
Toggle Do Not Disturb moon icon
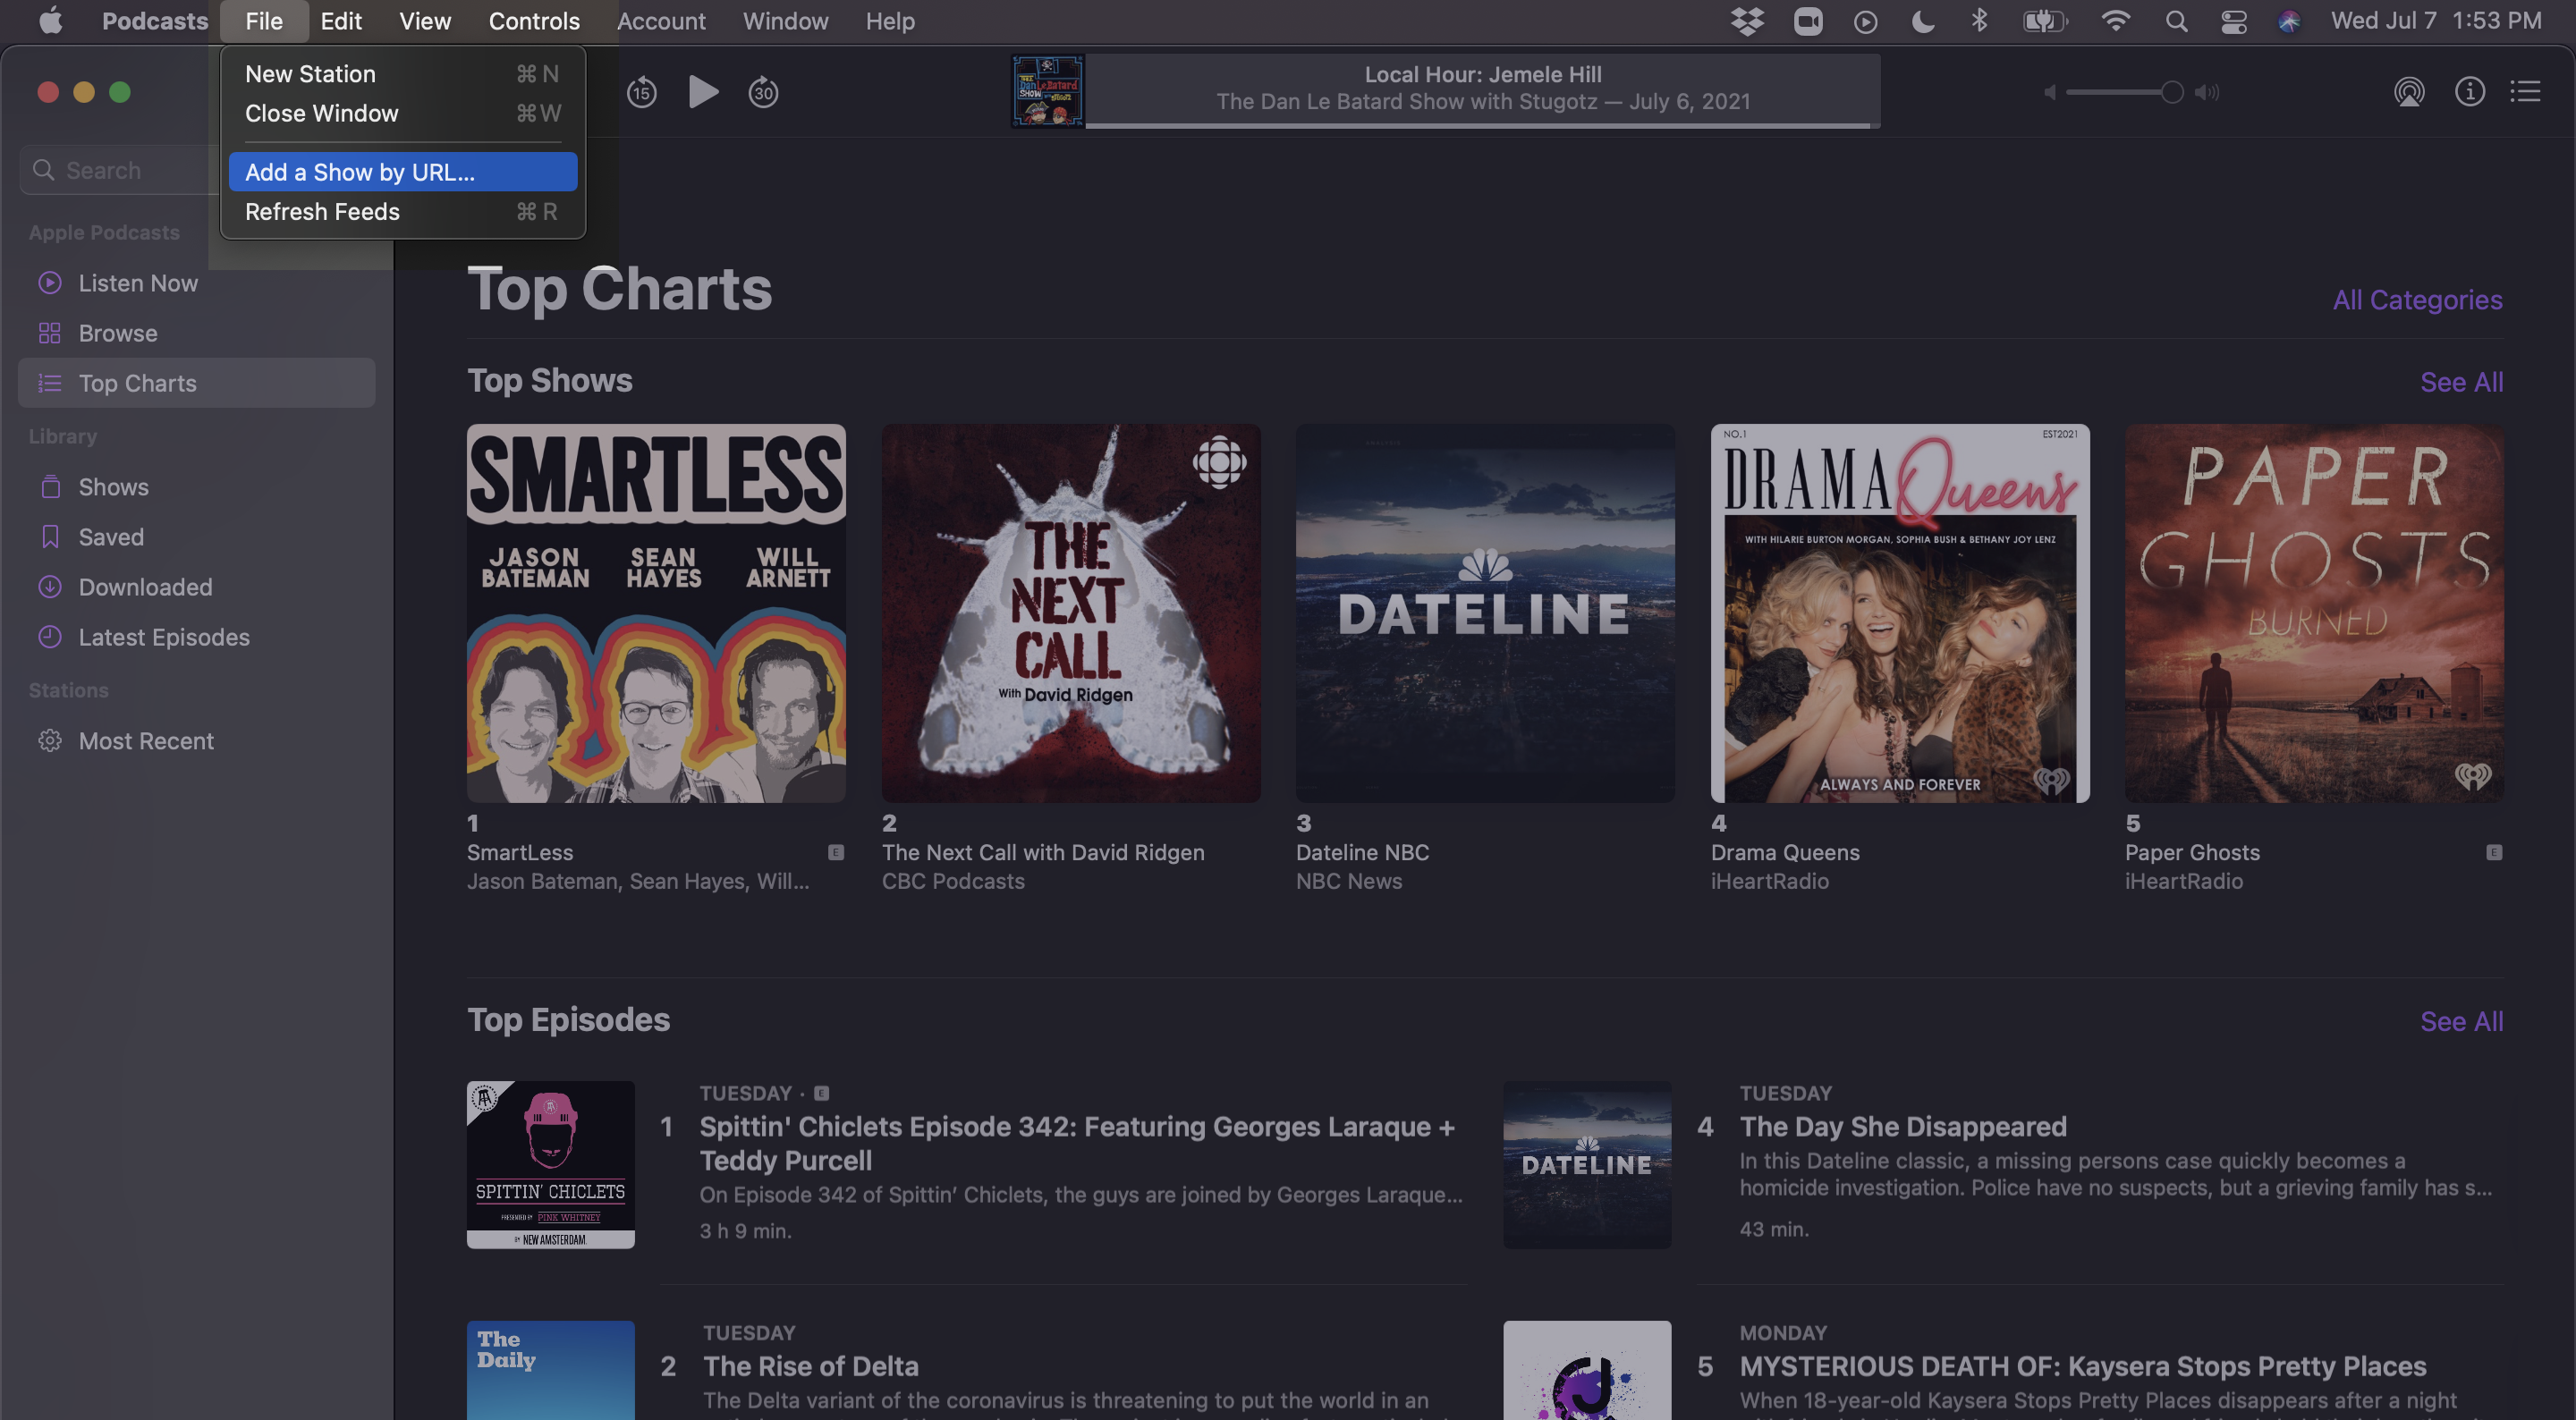point(1921,21)
